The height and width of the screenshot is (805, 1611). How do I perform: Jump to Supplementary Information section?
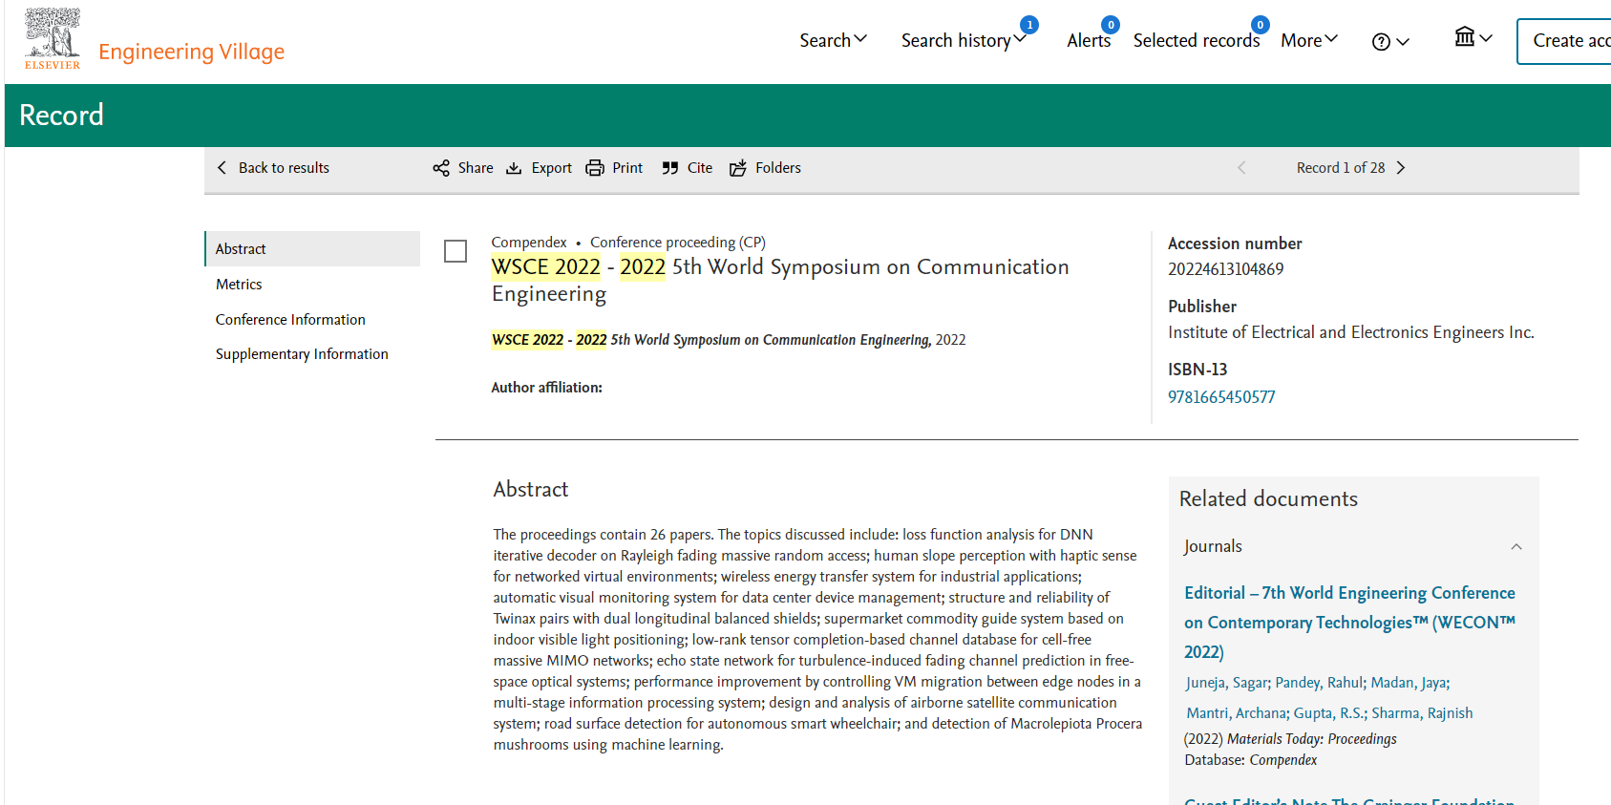coord(302,354)
